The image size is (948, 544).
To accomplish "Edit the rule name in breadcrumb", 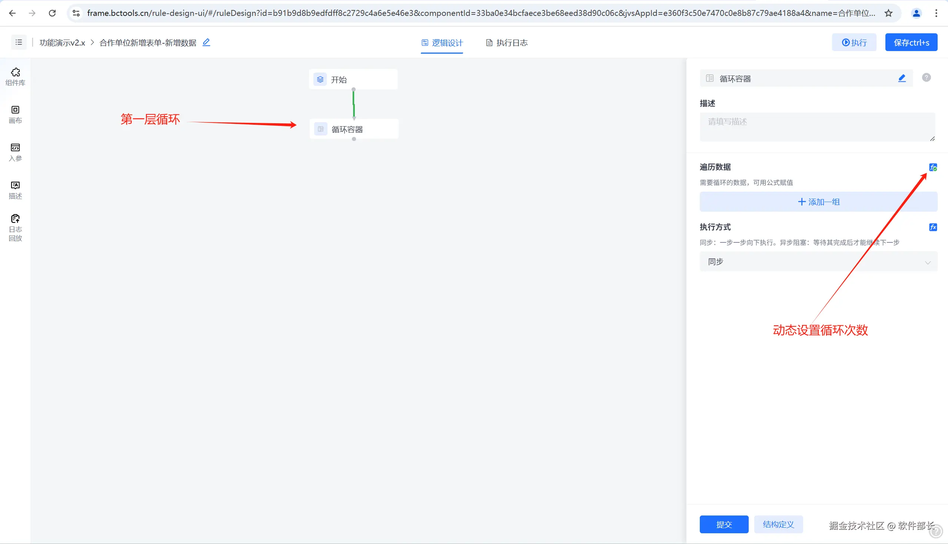I will (x=206, y=43).
